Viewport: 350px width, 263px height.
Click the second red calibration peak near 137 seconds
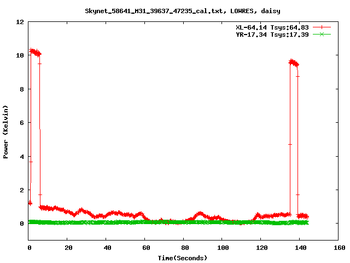click(x=294, y=63)
